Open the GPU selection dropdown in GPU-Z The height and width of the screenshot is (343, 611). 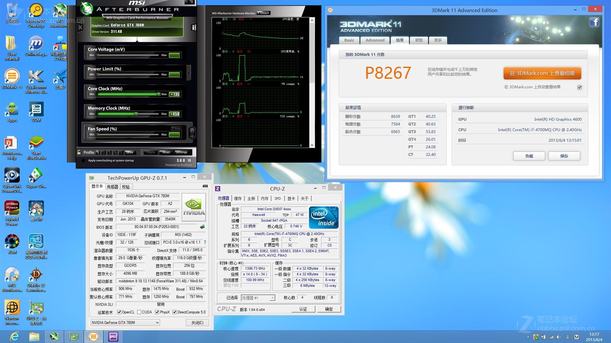(x=125, y=323)
